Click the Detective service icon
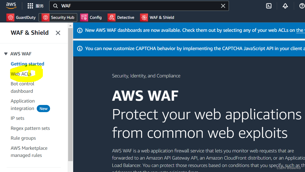Viewport: 305px width, 172px height. tap(112, 17)
